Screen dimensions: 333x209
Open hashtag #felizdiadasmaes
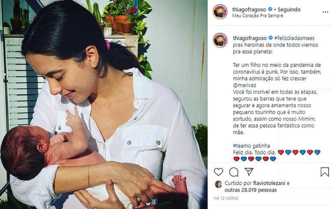click(x=294, y=38)
